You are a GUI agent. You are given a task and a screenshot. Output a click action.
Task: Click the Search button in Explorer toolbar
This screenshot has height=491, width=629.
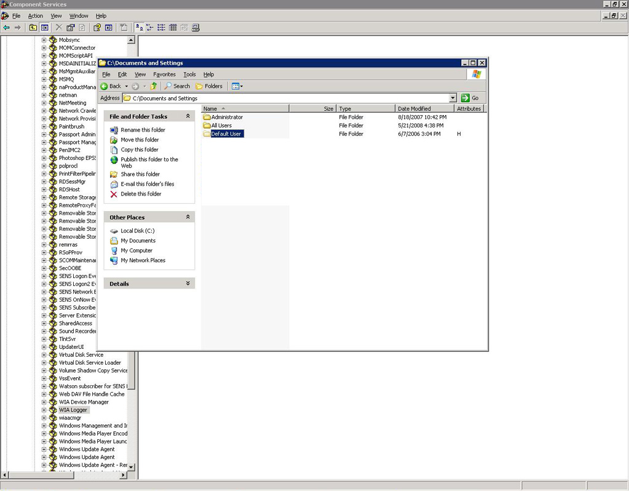coord(177,86)
